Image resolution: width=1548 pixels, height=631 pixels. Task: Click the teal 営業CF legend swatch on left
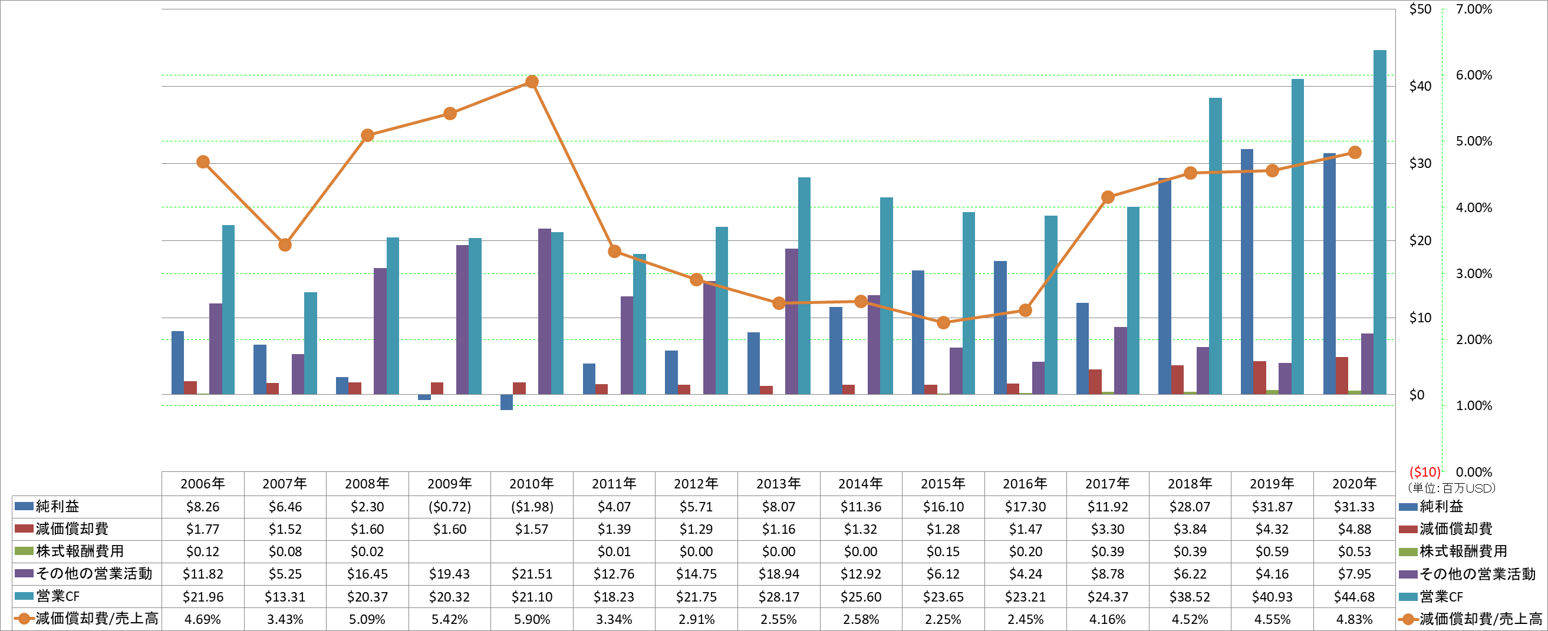pos(24,596)
